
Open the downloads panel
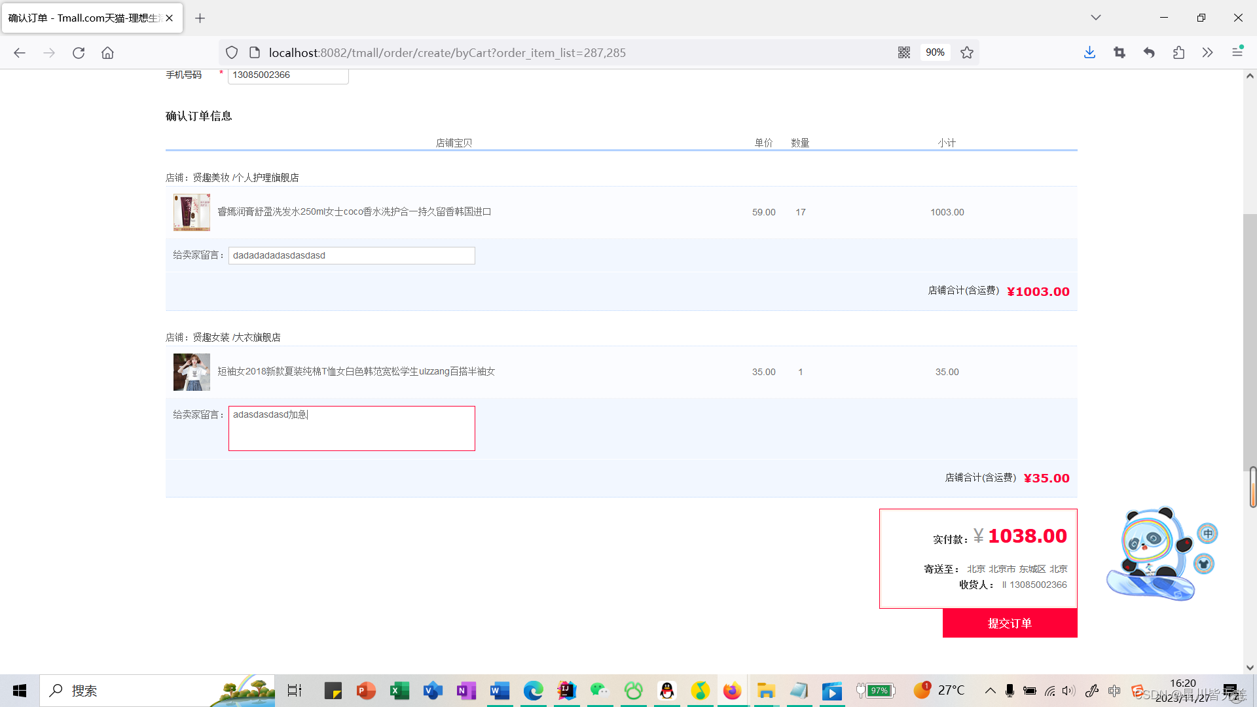[1089, 53]
